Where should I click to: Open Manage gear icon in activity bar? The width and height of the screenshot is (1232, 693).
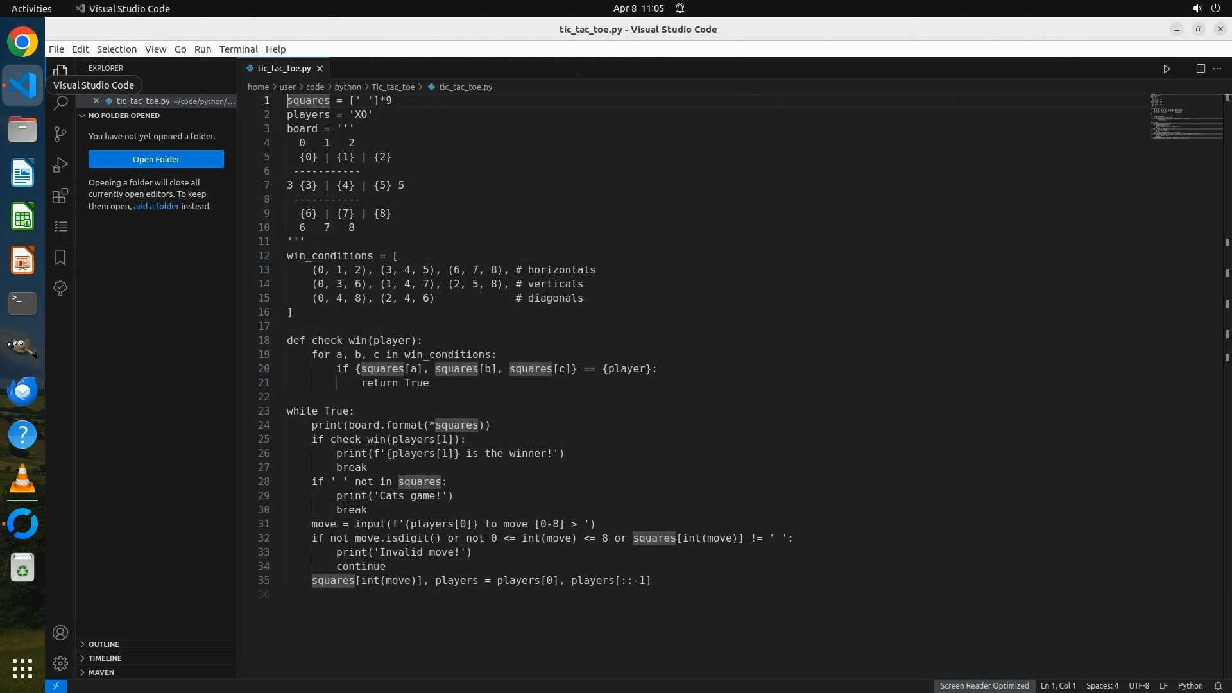(x=60, y=663)
